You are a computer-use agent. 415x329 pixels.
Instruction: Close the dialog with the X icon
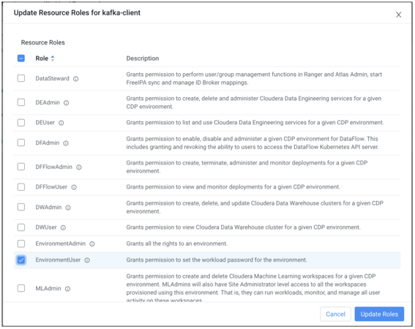pos(398,15)
